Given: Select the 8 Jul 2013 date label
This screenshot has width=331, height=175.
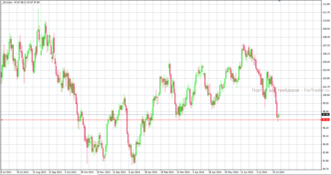Looking at the screenshot, I should pos(6,172).
